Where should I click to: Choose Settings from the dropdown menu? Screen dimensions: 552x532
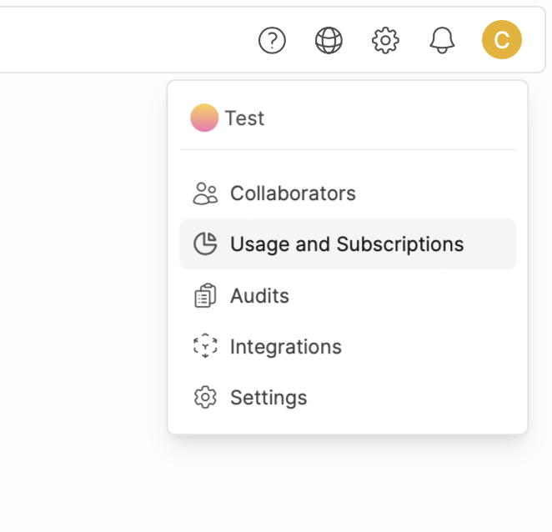pyautogui.click(x=268, y=398)
